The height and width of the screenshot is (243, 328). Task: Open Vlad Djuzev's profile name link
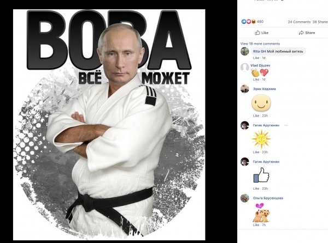pos(260,65)
